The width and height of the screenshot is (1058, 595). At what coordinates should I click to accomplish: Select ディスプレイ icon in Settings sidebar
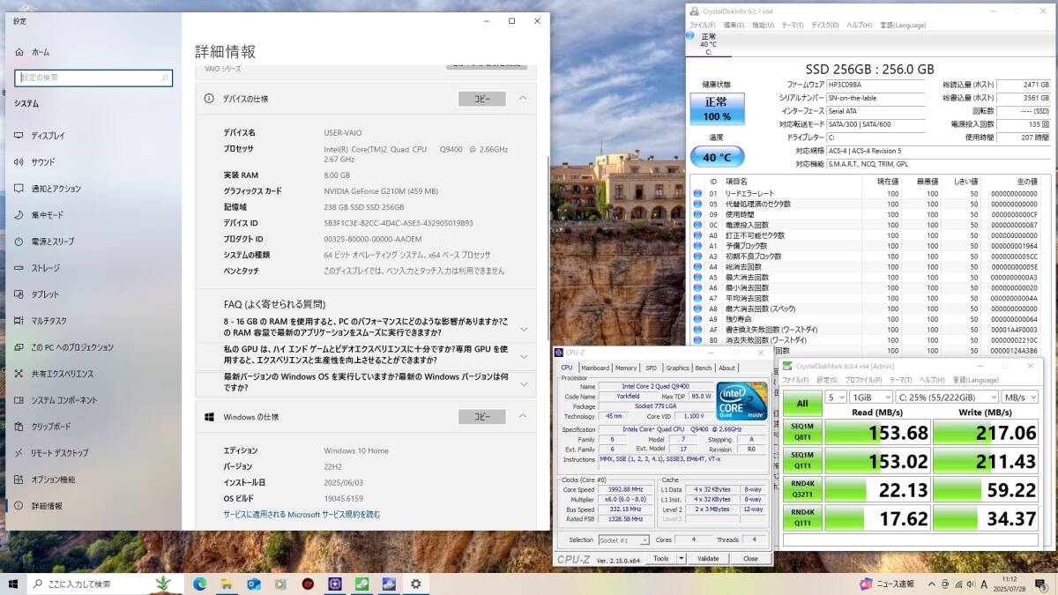coord(19,136)
